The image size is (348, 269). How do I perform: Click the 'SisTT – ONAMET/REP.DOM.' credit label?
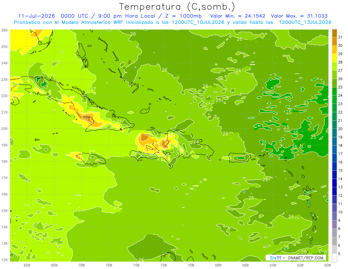[x=296, y=258]
